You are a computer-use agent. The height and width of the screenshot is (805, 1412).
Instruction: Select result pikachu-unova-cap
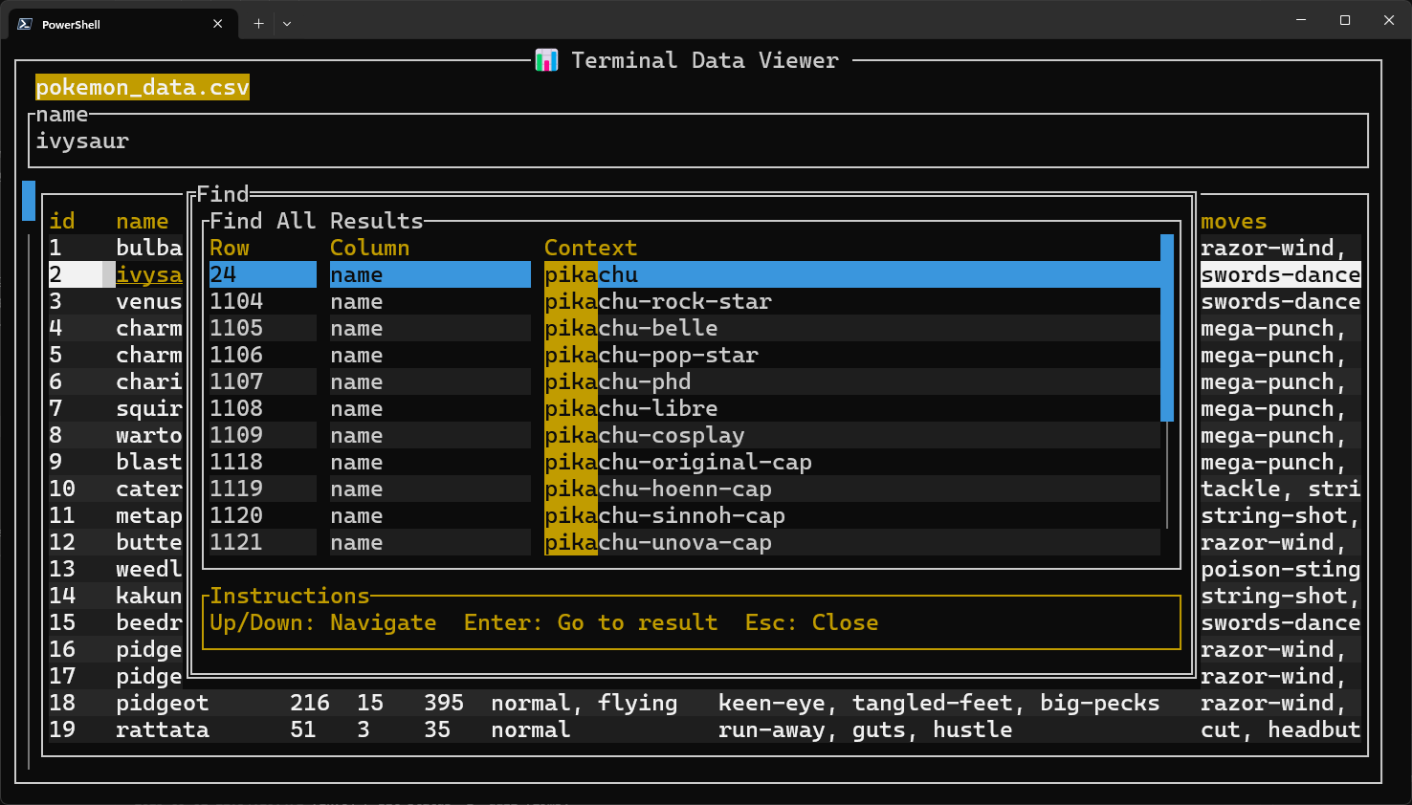[685, 542]
